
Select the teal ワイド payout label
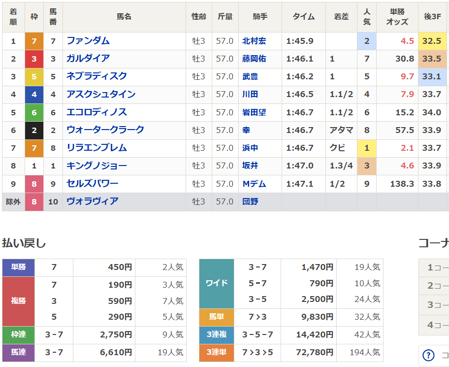pyautogui.click(x=217, y=283)
